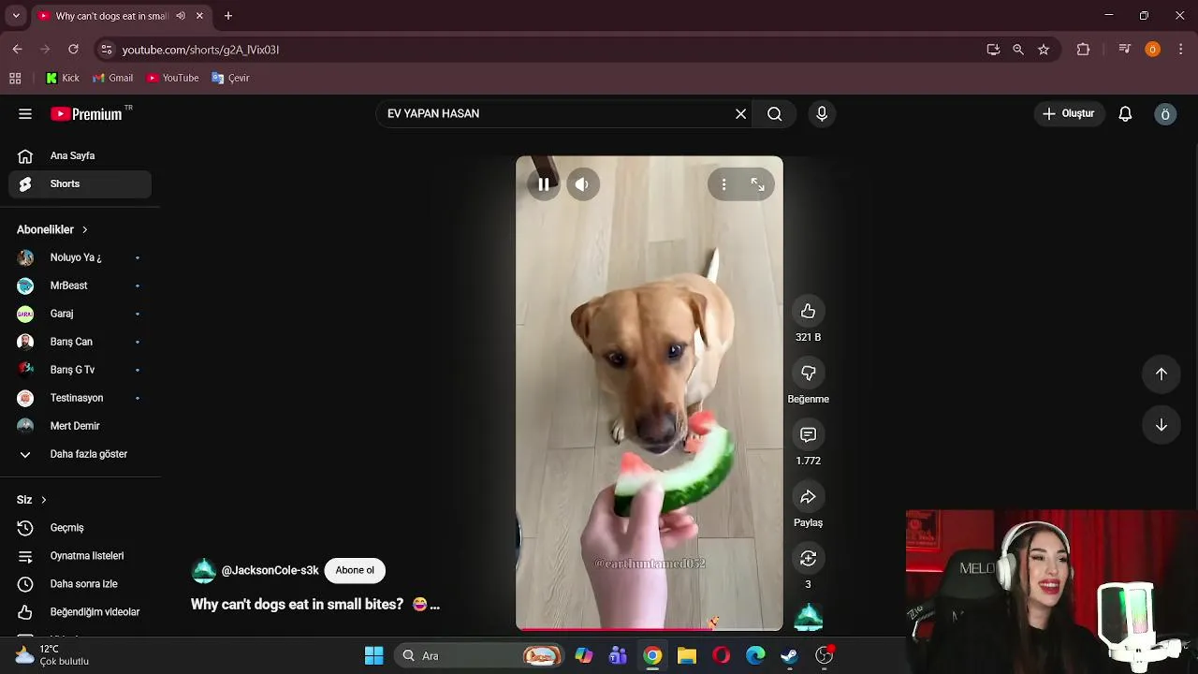1198x674 pixels.
Task: Run the search with the magnifier button
Action: tap(774, 114)
